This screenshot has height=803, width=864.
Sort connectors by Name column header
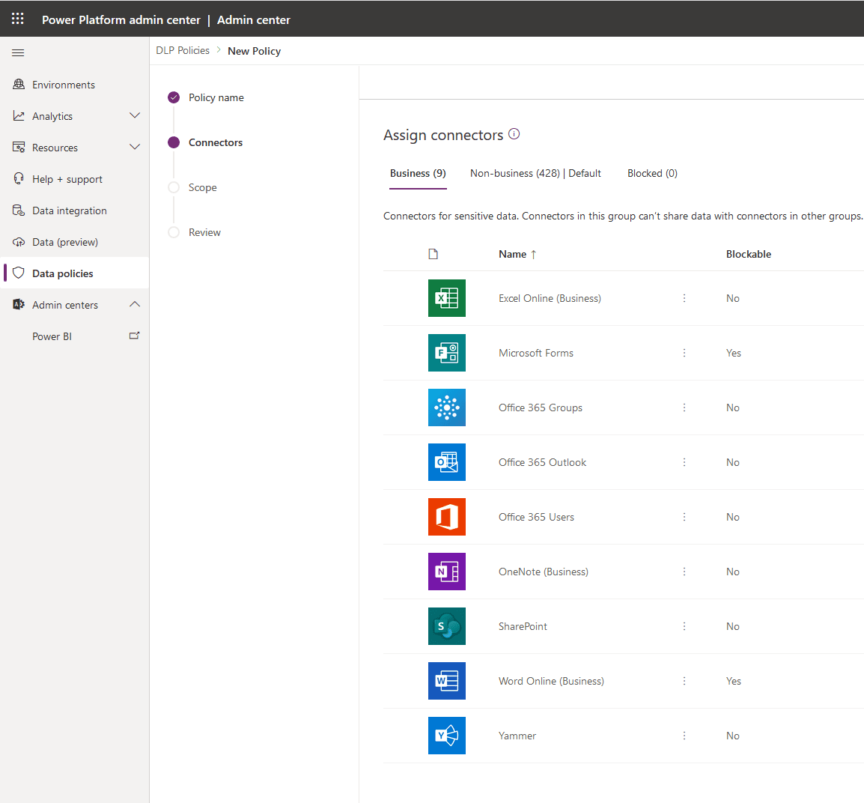[x=513, y=254]
